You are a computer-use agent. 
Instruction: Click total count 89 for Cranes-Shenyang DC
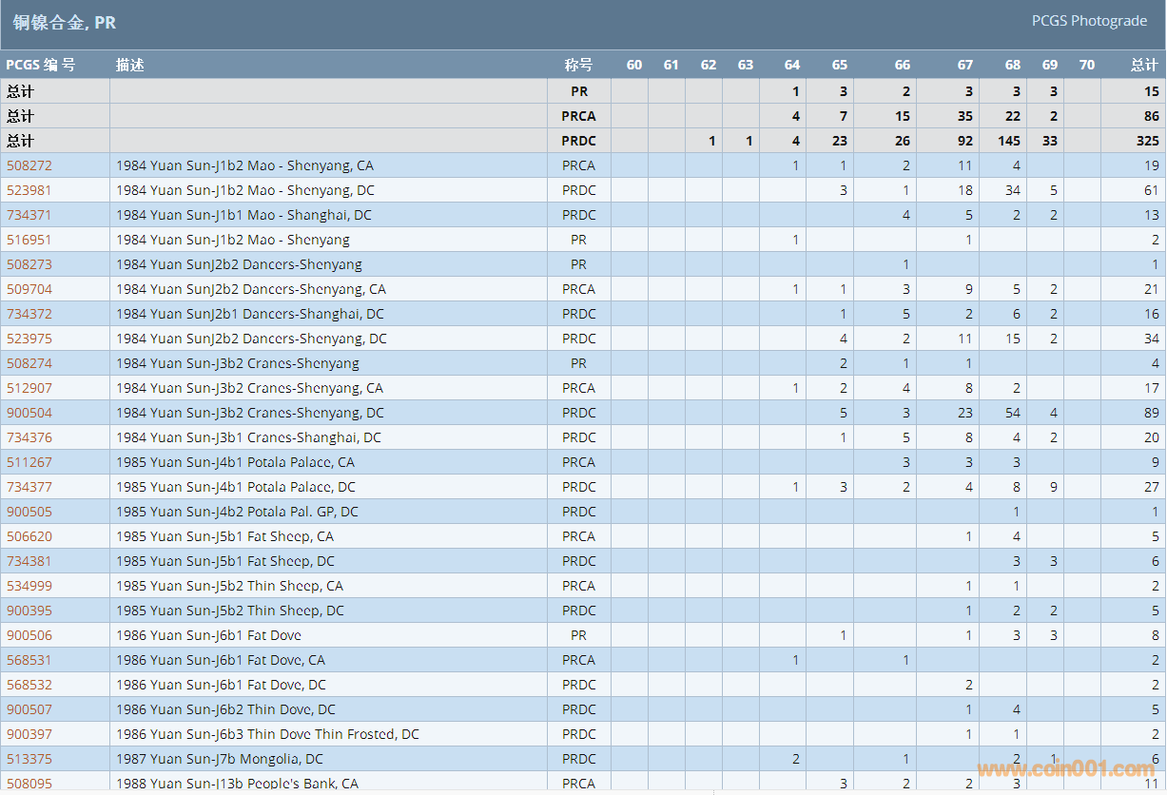coord(1151,413)
